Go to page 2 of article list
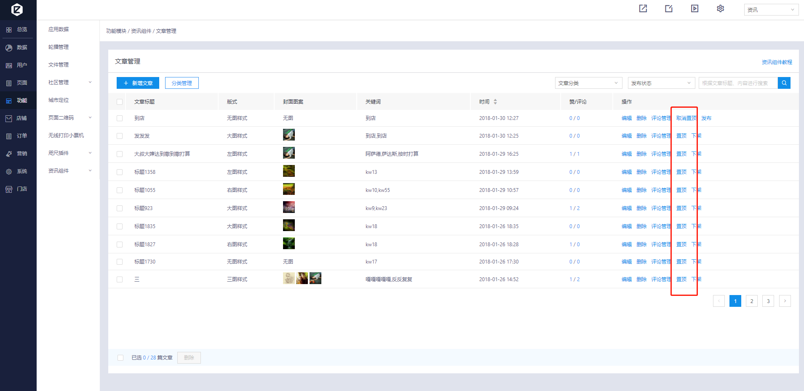This screenshot has height=391, width=804. [x=751, y=301]
